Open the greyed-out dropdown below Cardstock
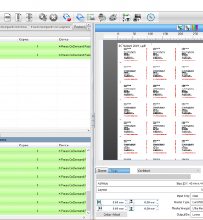Screen dimensions: 203x220 (143, 177)
